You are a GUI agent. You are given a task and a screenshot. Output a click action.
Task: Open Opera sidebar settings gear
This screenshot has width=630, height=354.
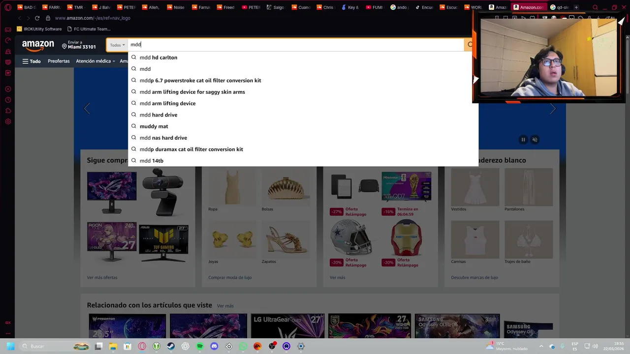[8, 121]
